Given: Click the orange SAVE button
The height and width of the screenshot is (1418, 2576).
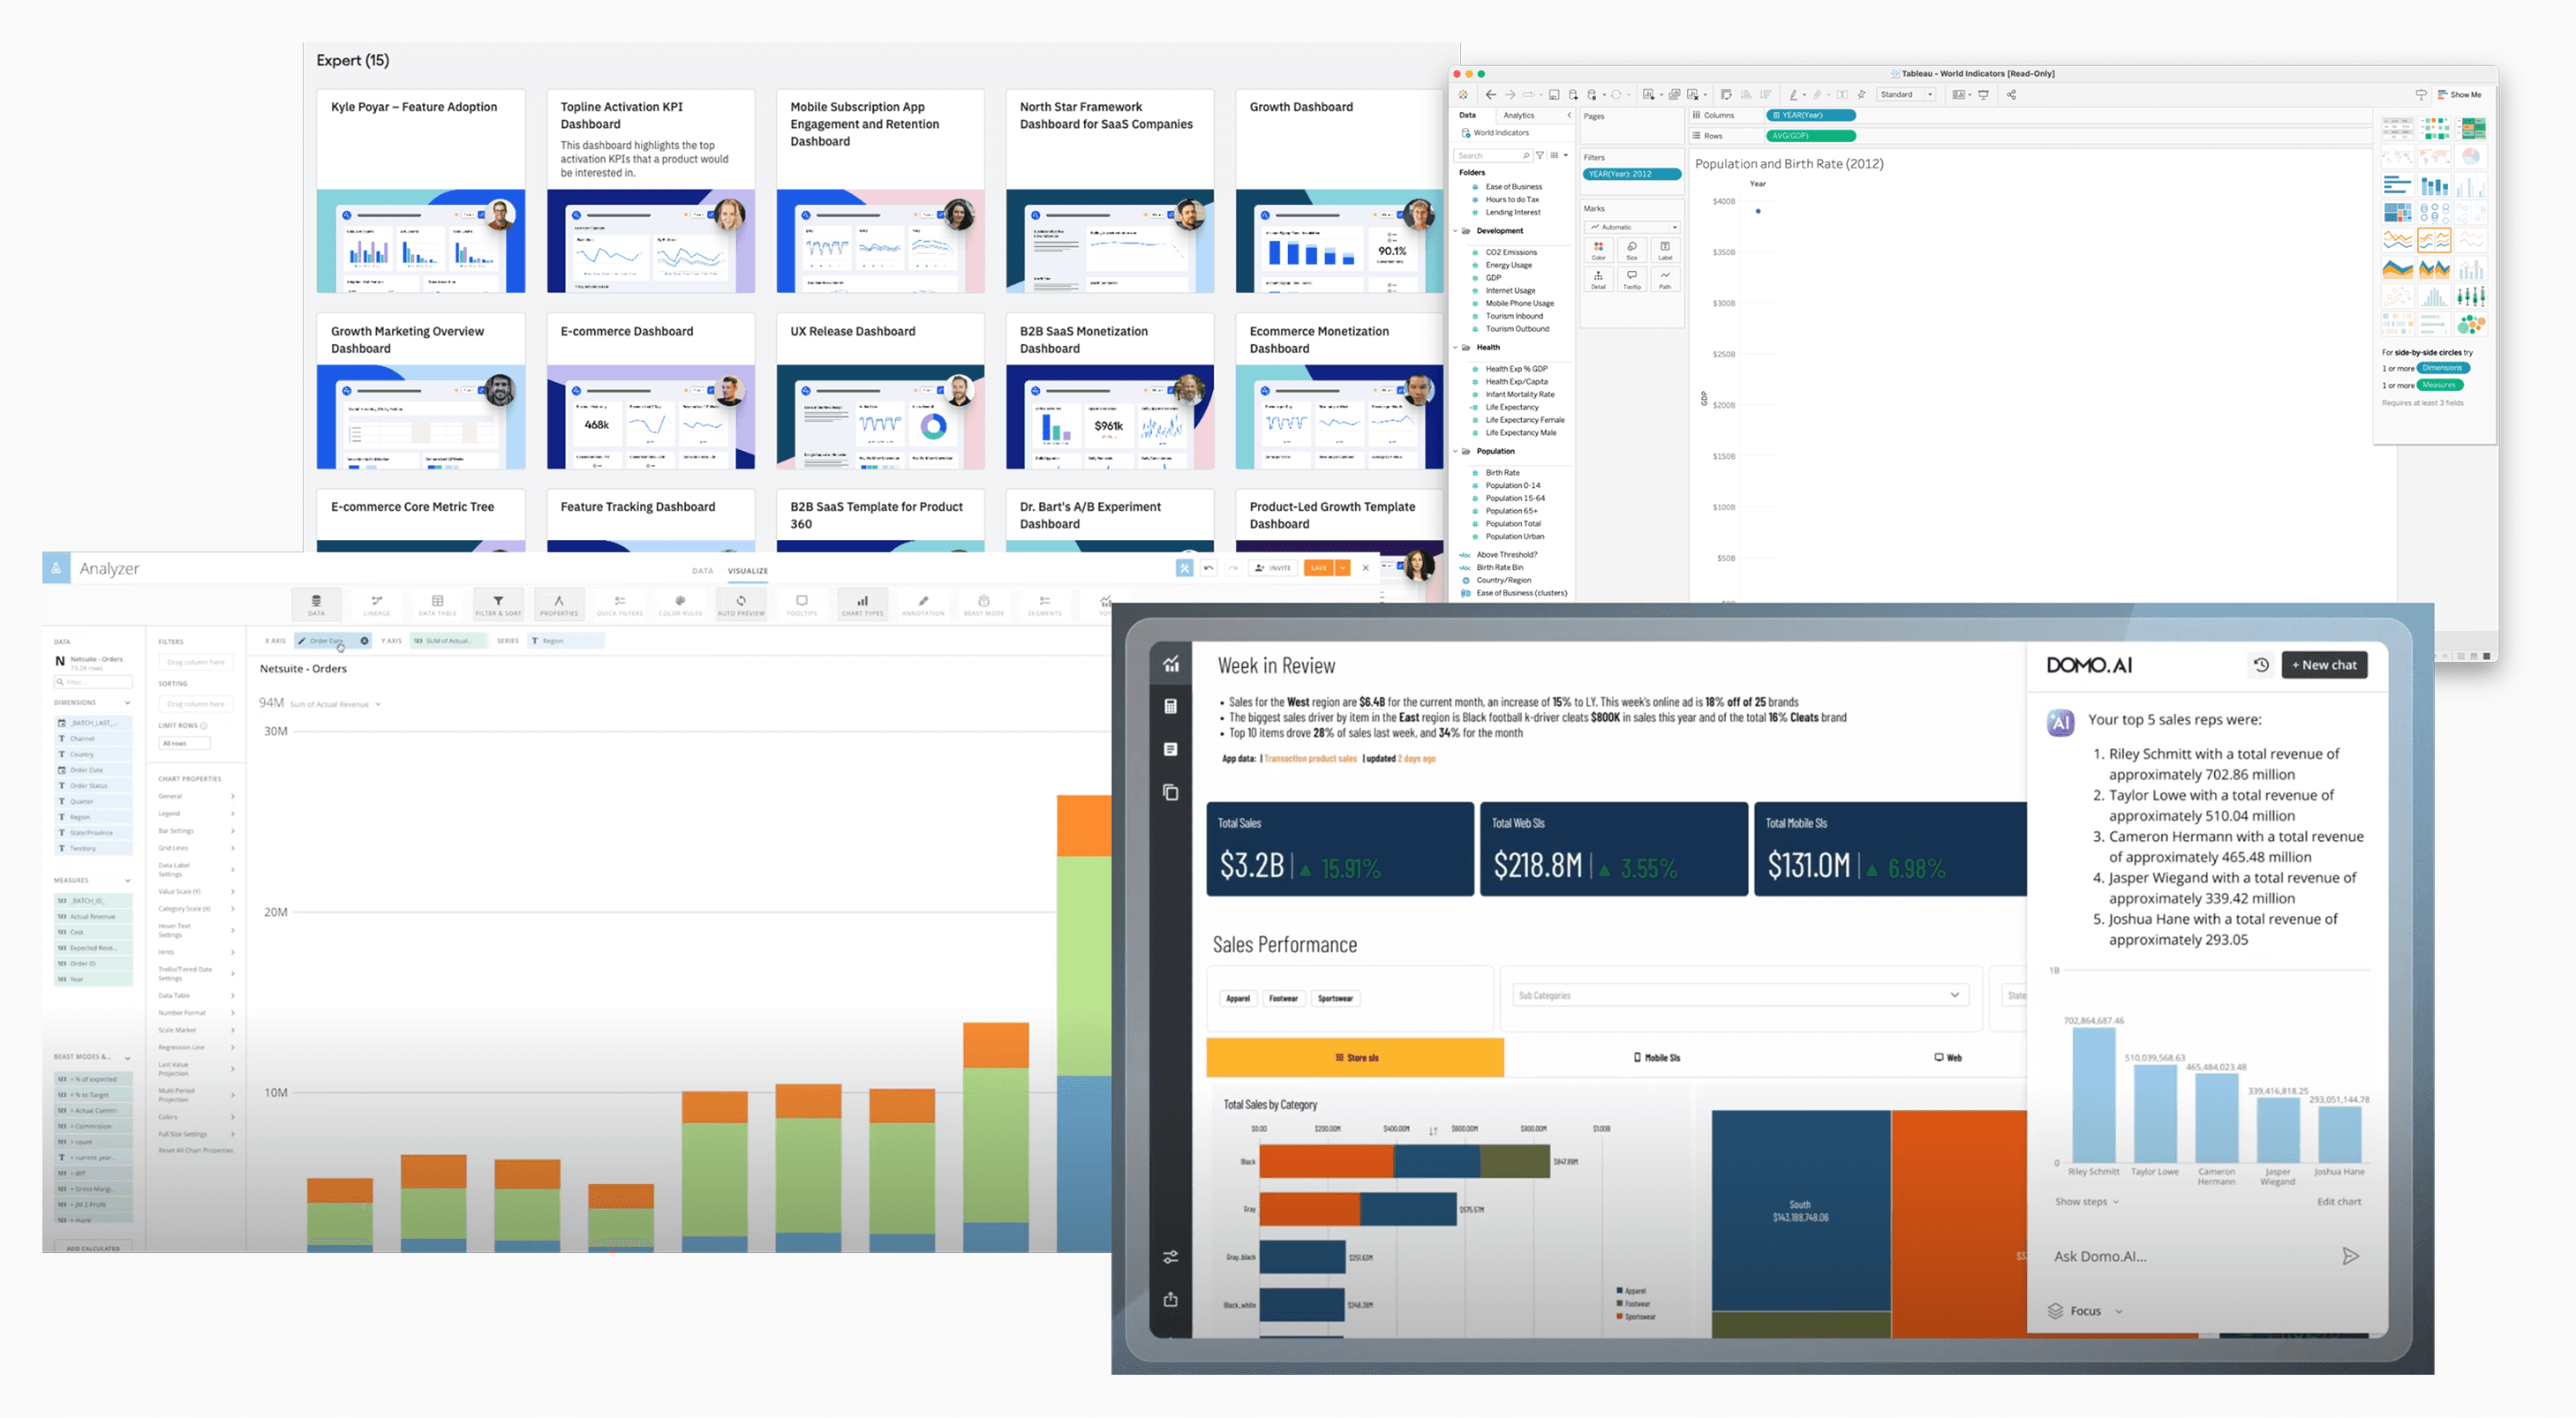Looking at the screenshot, I should (1318, 567).
